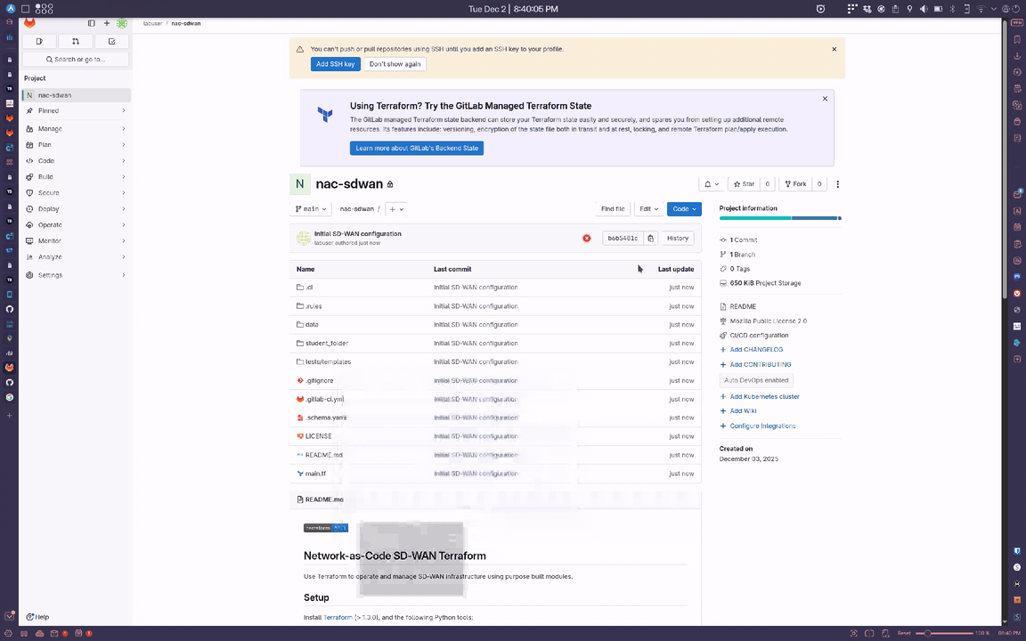The width and height of the screenshot is (1026, 641).
Task: Click the launcher logo in top-left corner
Action: point(11,9)
